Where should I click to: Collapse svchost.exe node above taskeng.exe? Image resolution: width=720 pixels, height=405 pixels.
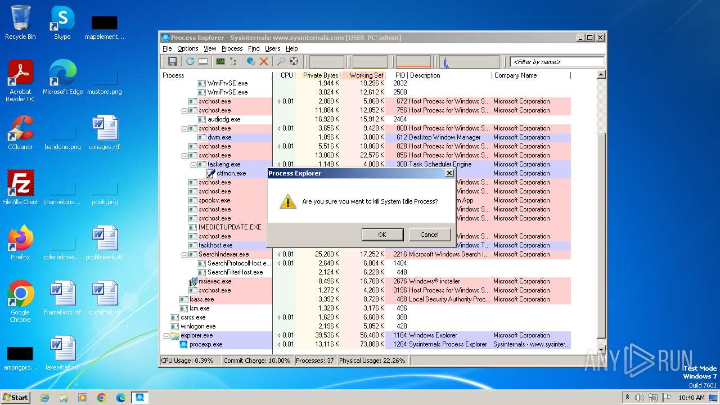184,156
